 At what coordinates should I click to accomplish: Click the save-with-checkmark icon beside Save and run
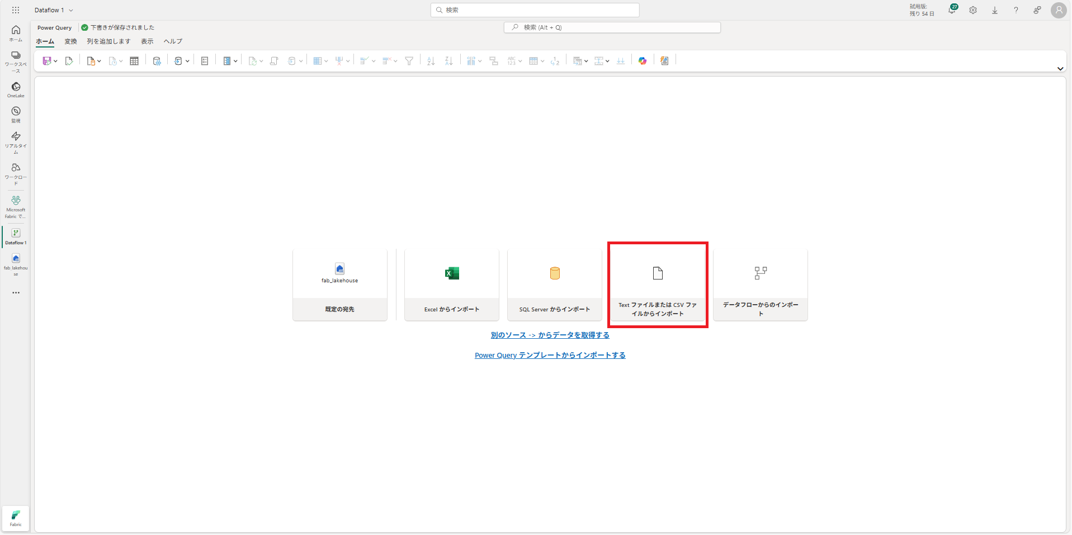pos(69,61)
